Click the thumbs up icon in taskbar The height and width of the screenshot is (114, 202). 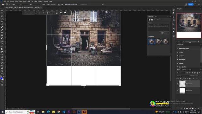[57, 13]
